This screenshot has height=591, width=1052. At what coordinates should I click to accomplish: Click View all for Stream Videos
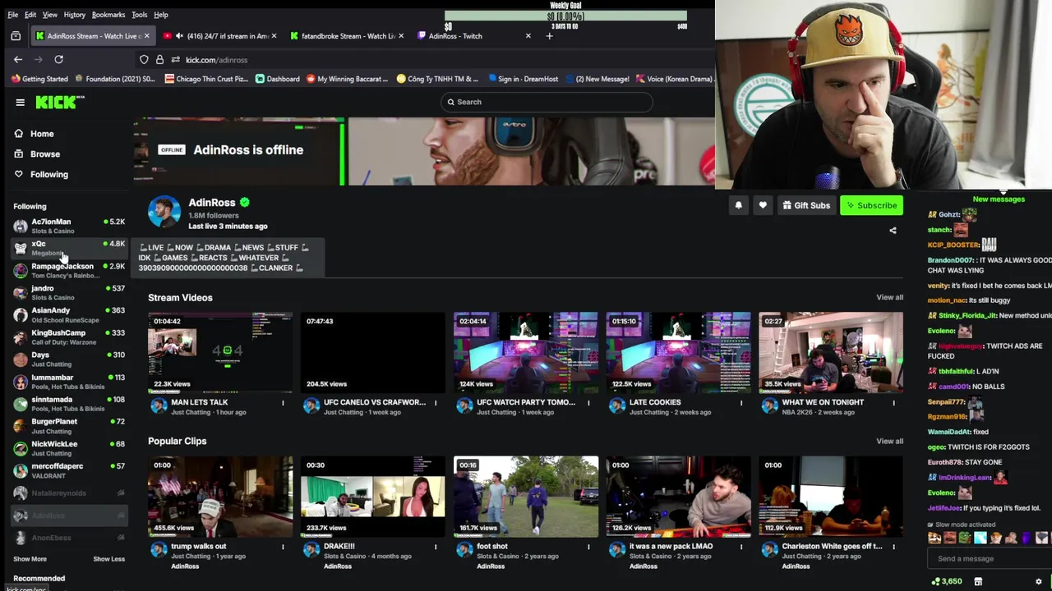[889, 297]
